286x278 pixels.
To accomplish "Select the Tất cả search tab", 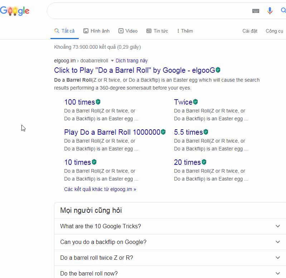I will 64,31.
